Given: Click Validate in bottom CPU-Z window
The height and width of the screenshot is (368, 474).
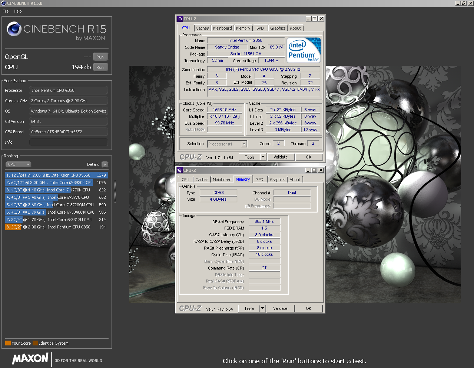Looking at the screenshot, I should tap(280, 308).
